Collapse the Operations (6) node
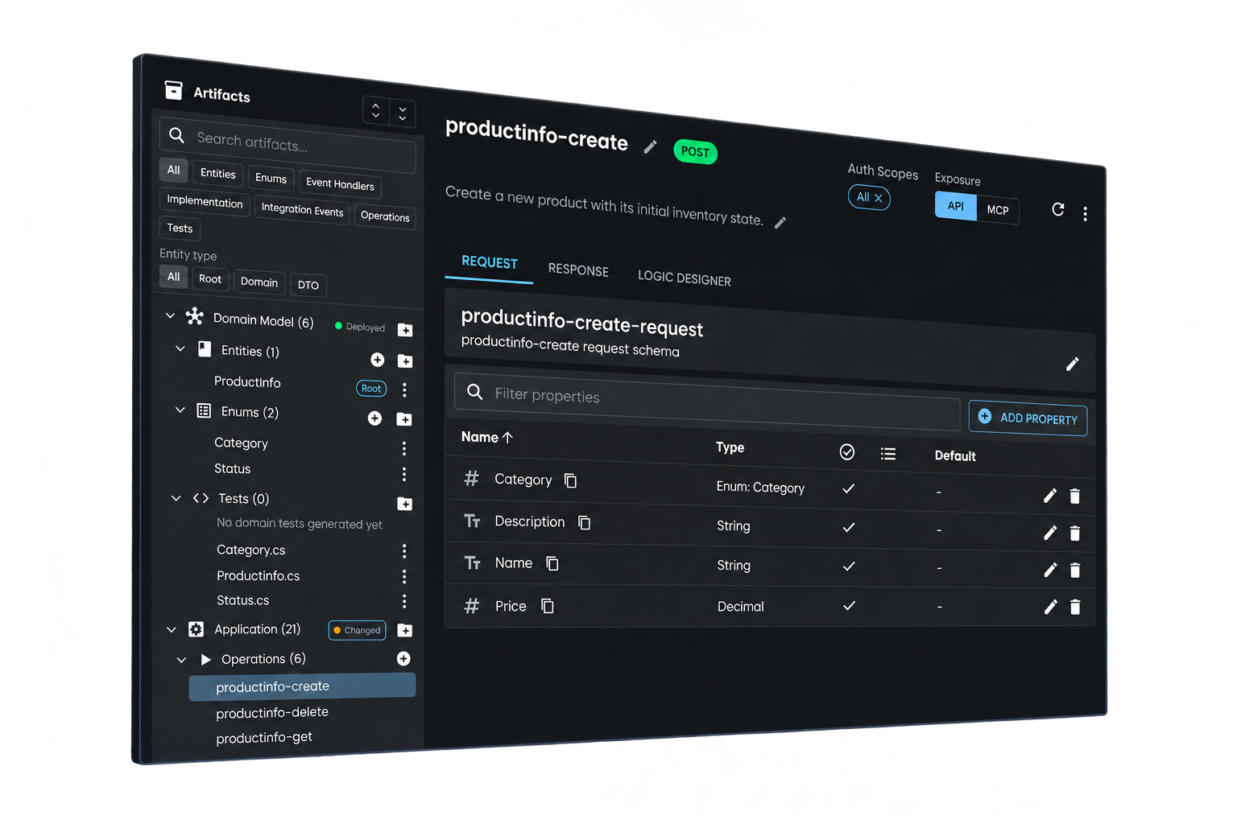Viewport: 1237px width, 824px height. click(181, 660)
